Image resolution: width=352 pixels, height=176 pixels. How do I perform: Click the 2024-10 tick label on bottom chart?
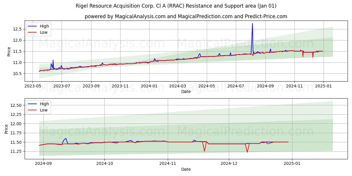[104, 164]
